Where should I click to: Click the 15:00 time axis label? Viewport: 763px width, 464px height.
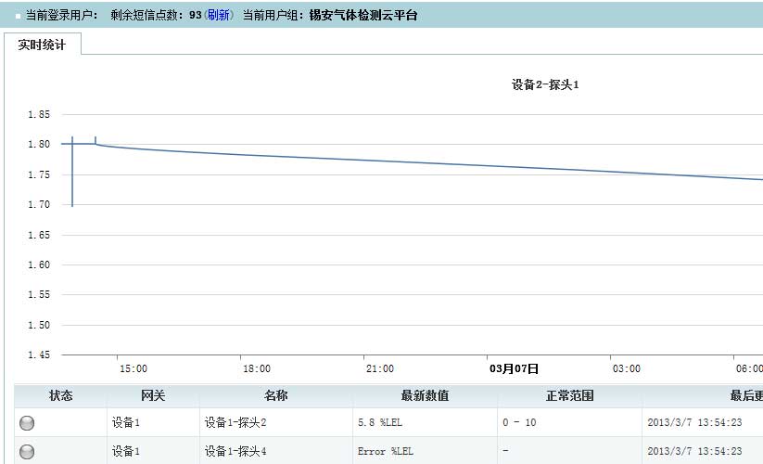click(133, 368)
